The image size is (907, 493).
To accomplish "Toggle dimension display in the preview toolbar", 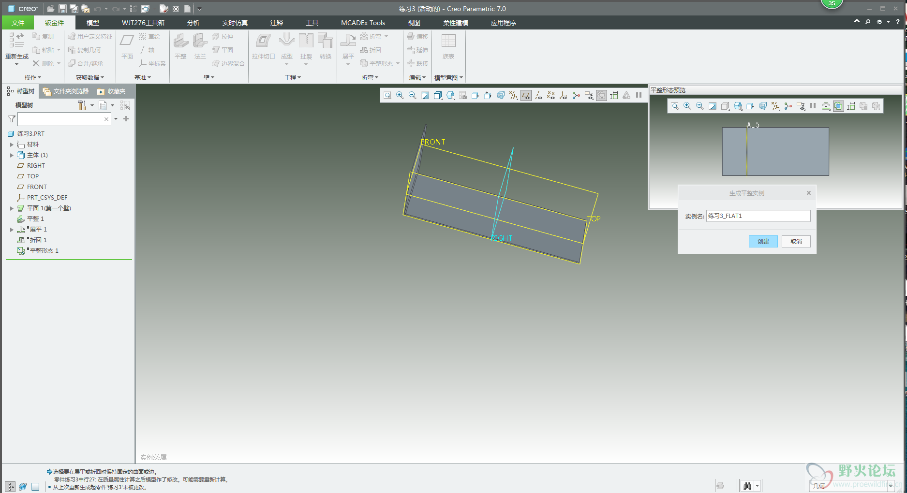I will (851, 106).
